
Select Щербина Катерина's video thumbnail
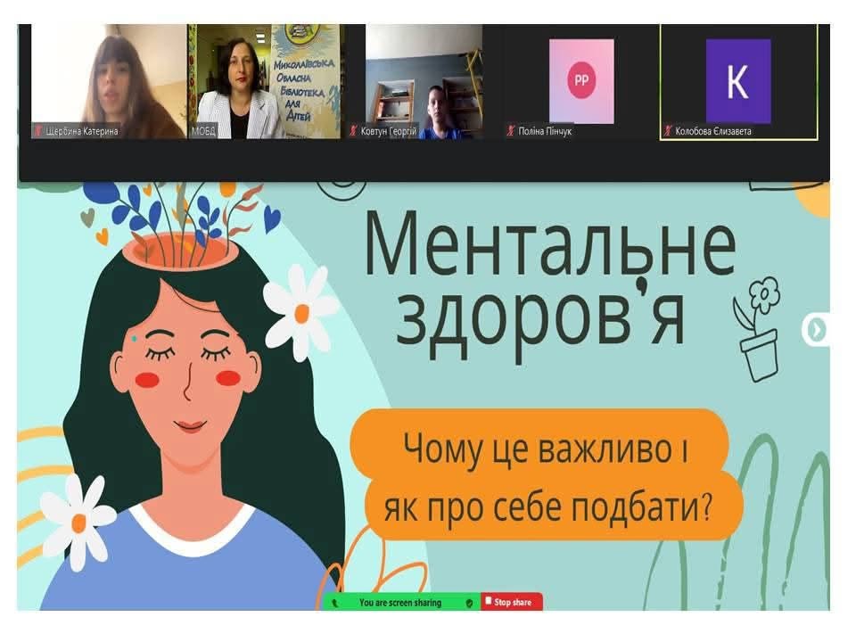pos(109,81)
